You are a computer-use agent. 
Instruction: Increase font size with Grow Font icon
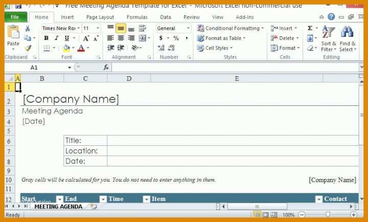pos(86,38)
